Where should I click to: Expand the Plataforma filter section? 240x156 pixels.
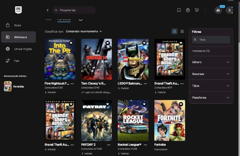pos(211,98)
